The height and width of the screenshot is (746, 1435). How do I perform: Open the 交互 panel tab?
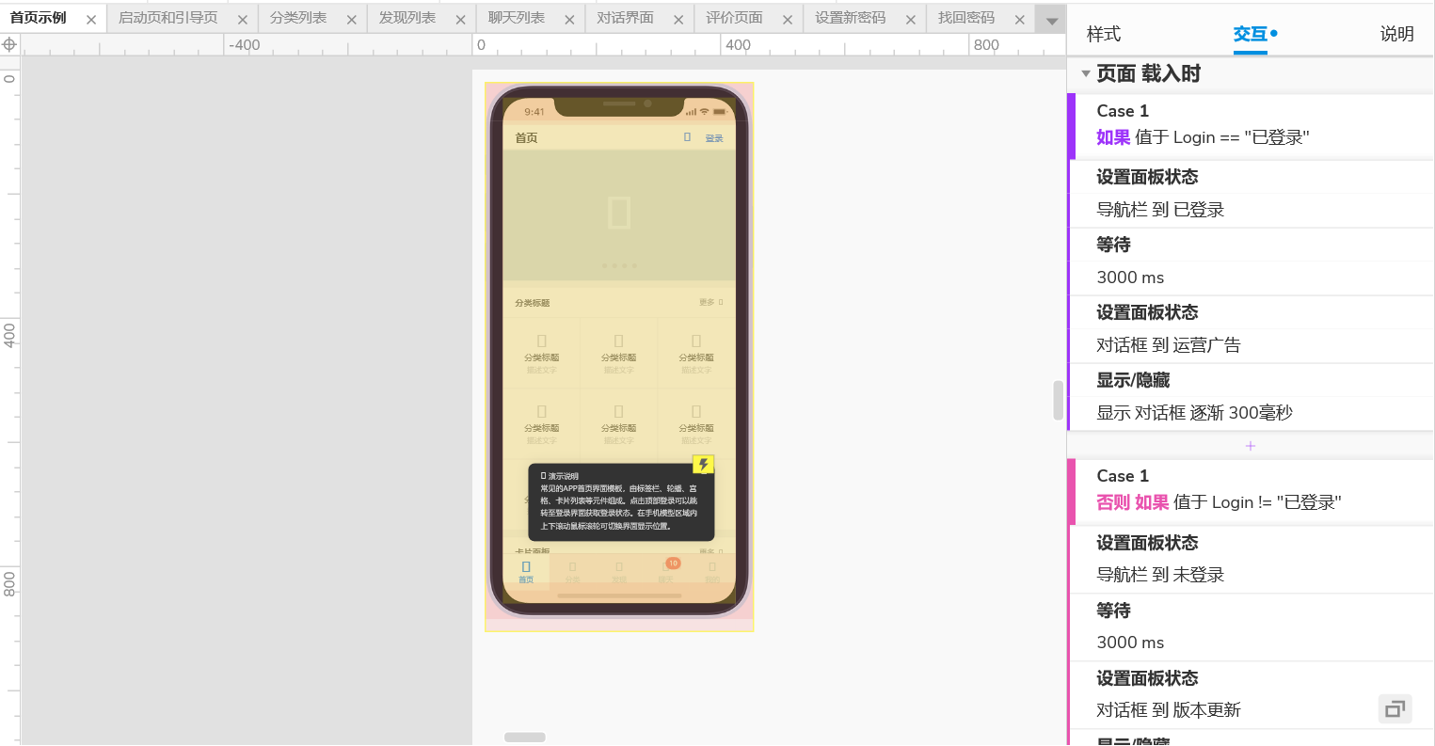click(x=1251, y=34)
